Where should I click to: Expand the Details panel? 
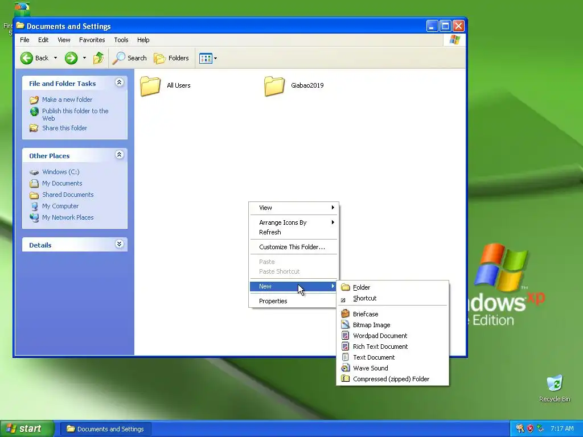pyautogui.click(x=119, y=244)
